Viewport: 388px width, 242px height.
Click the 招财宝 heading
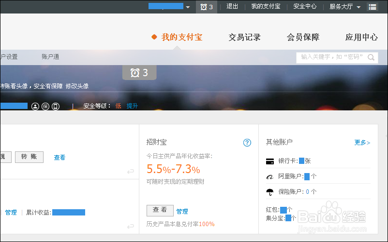[156, 142]
